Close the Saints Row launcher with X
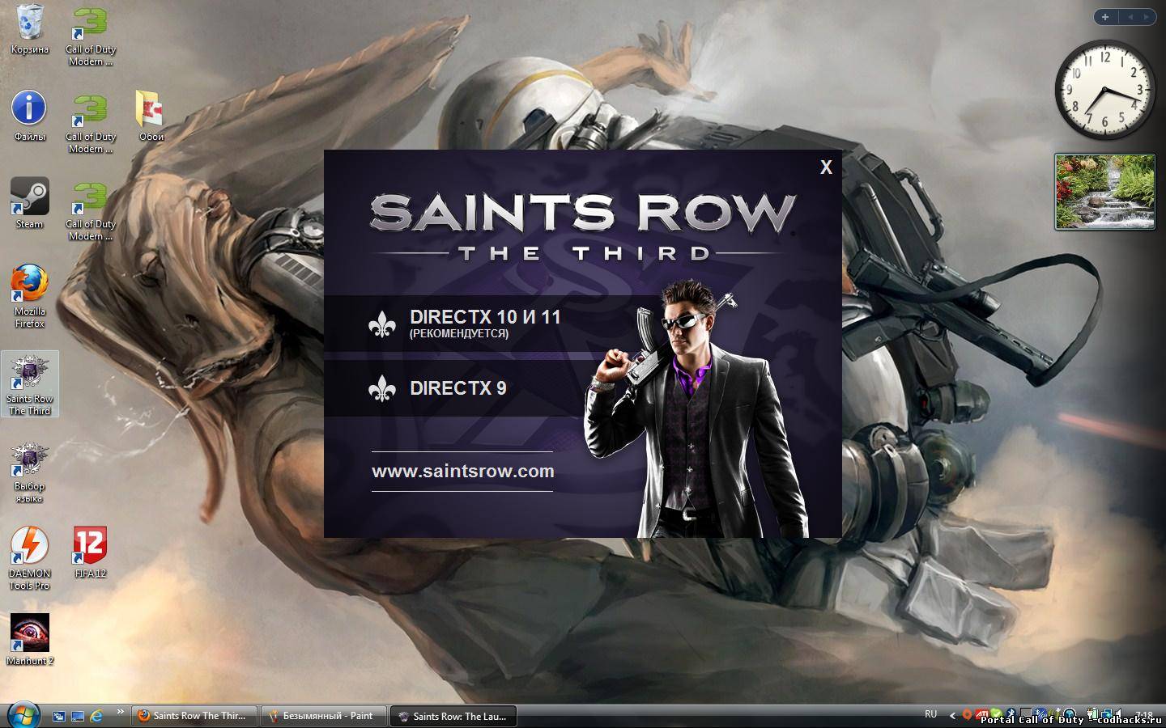This screenshot has height=728, width=1166. coord(826,167)
